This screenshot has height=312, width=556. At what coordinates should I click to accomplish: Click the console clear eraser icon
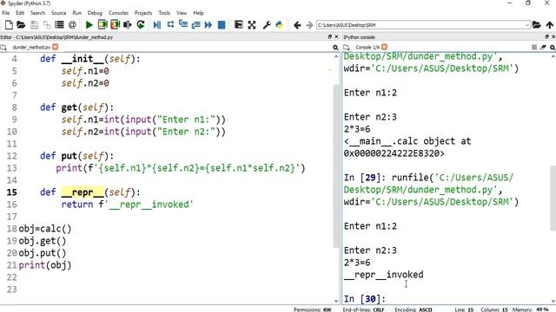pos(543,47)
